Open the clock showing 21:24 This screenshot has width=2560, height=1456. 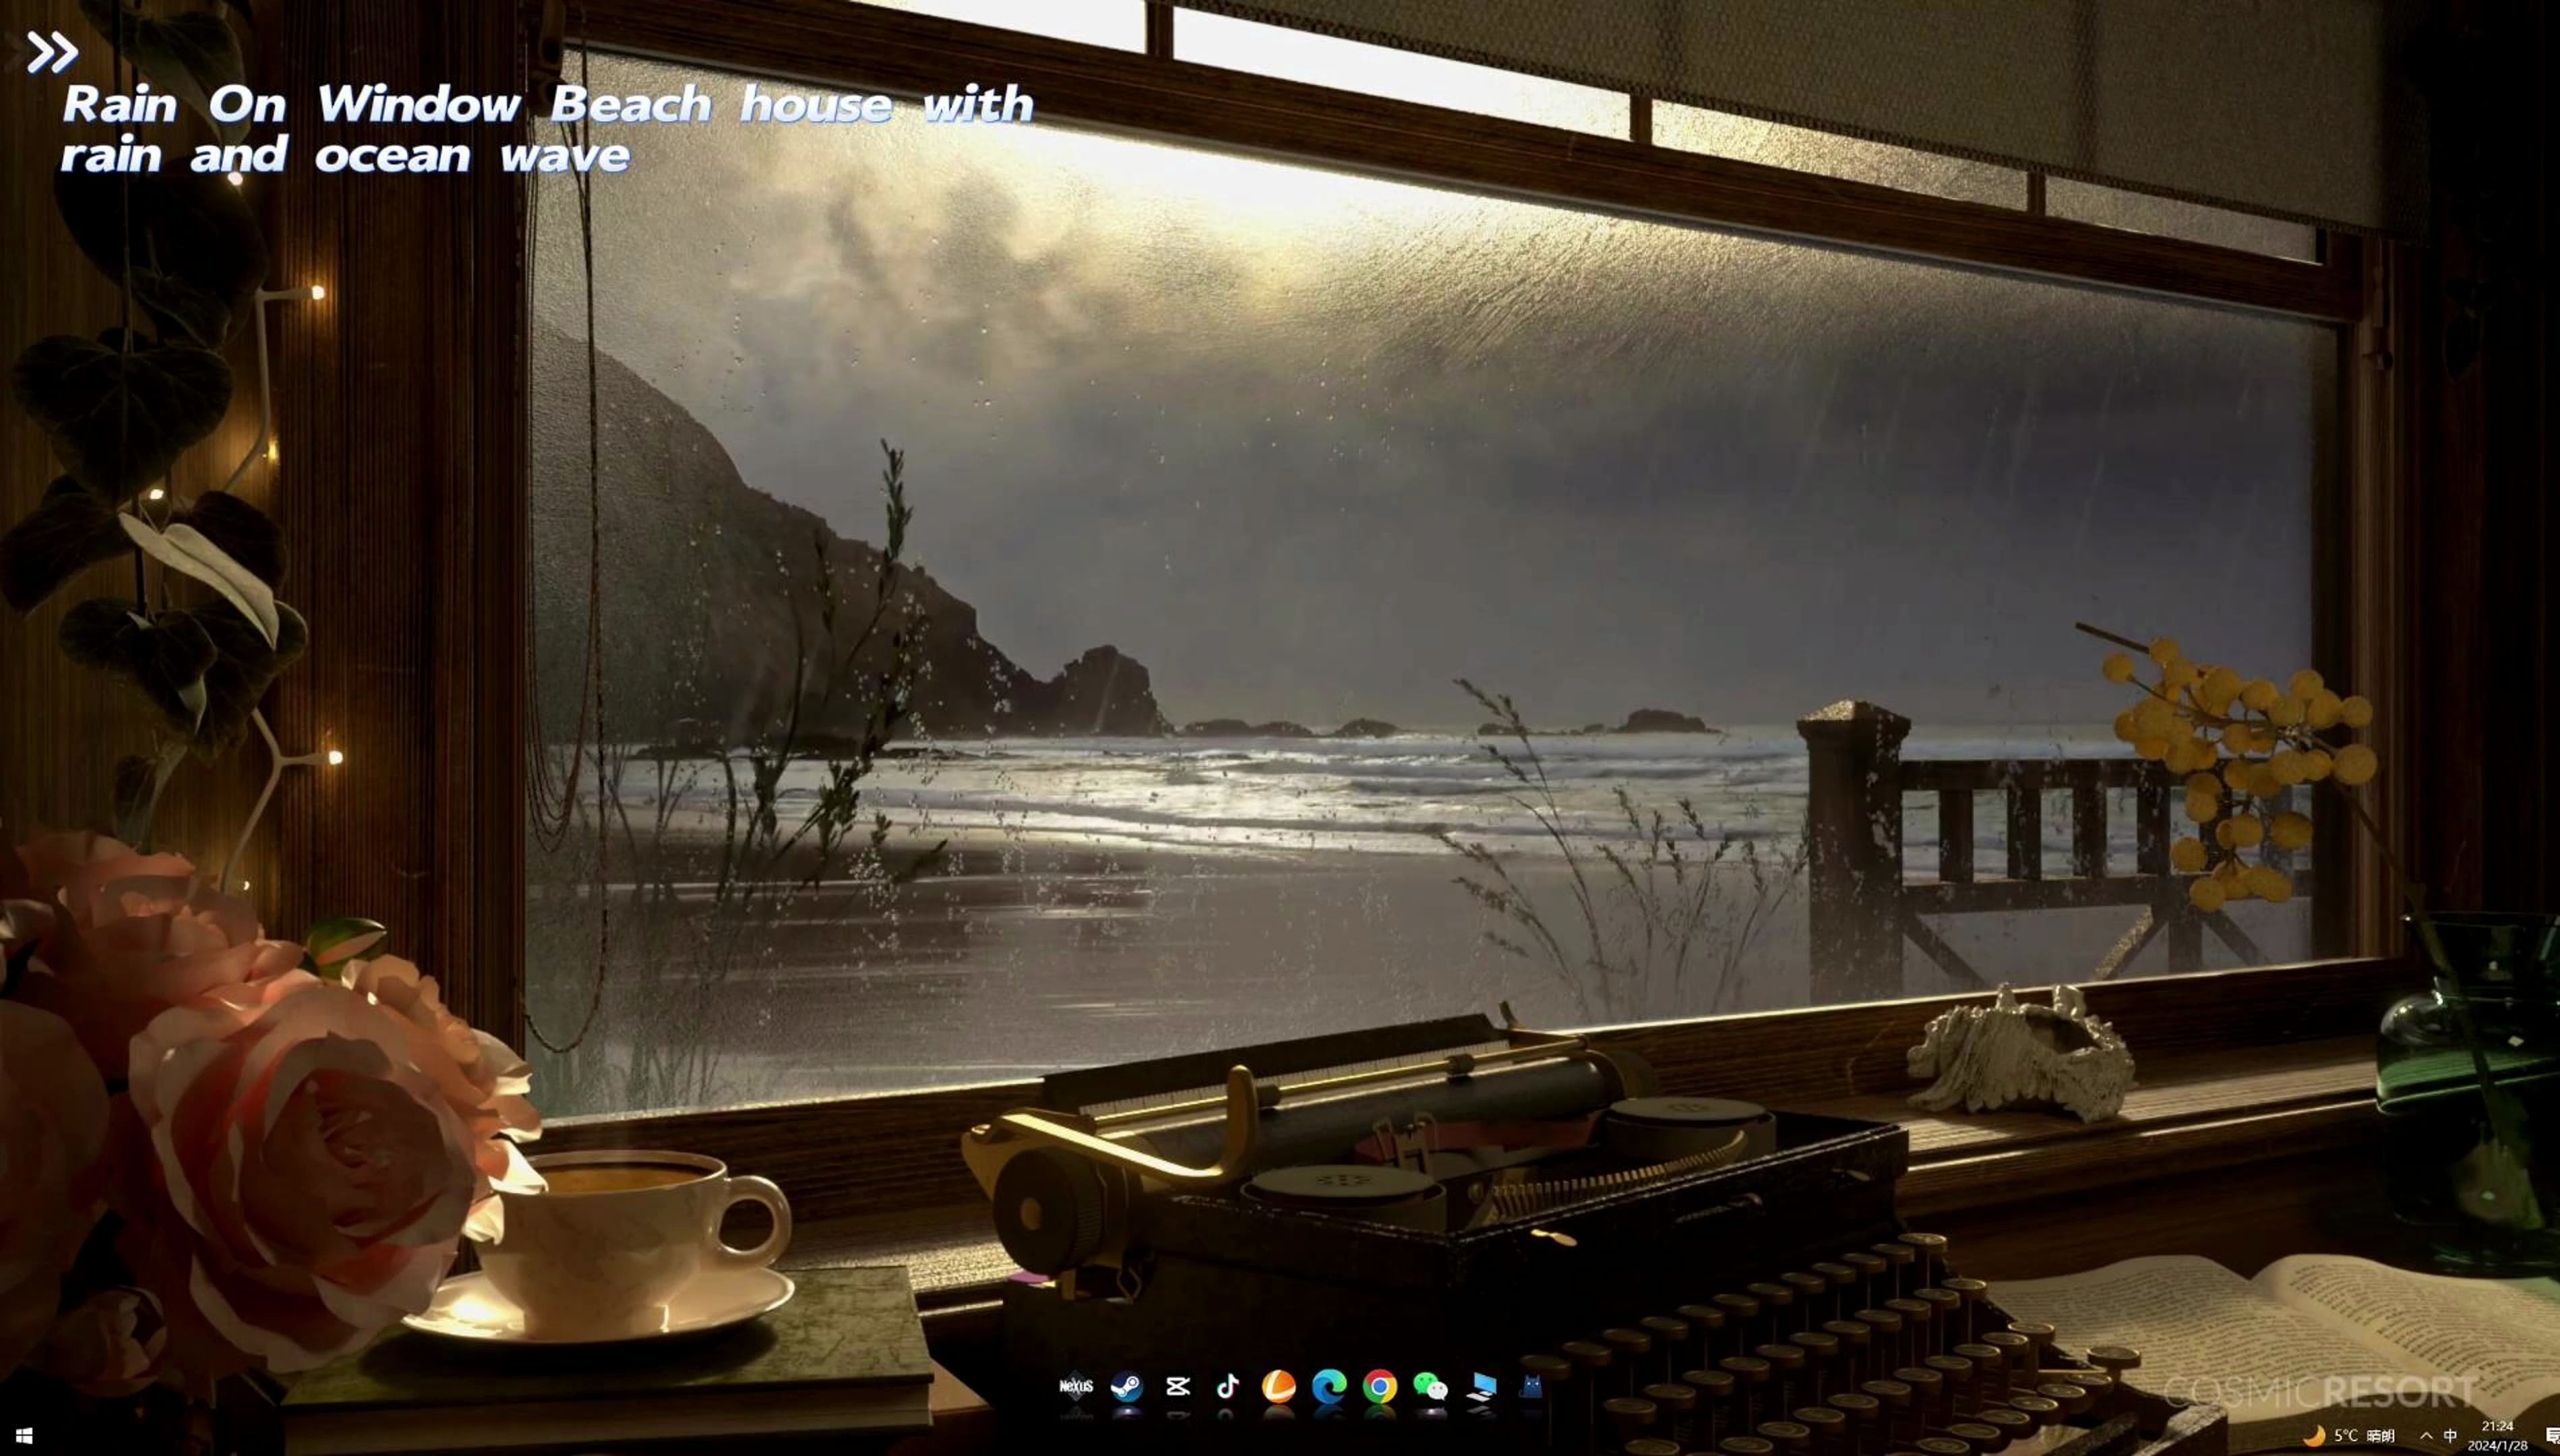pyautogui.click(x=2497, y=1435)
